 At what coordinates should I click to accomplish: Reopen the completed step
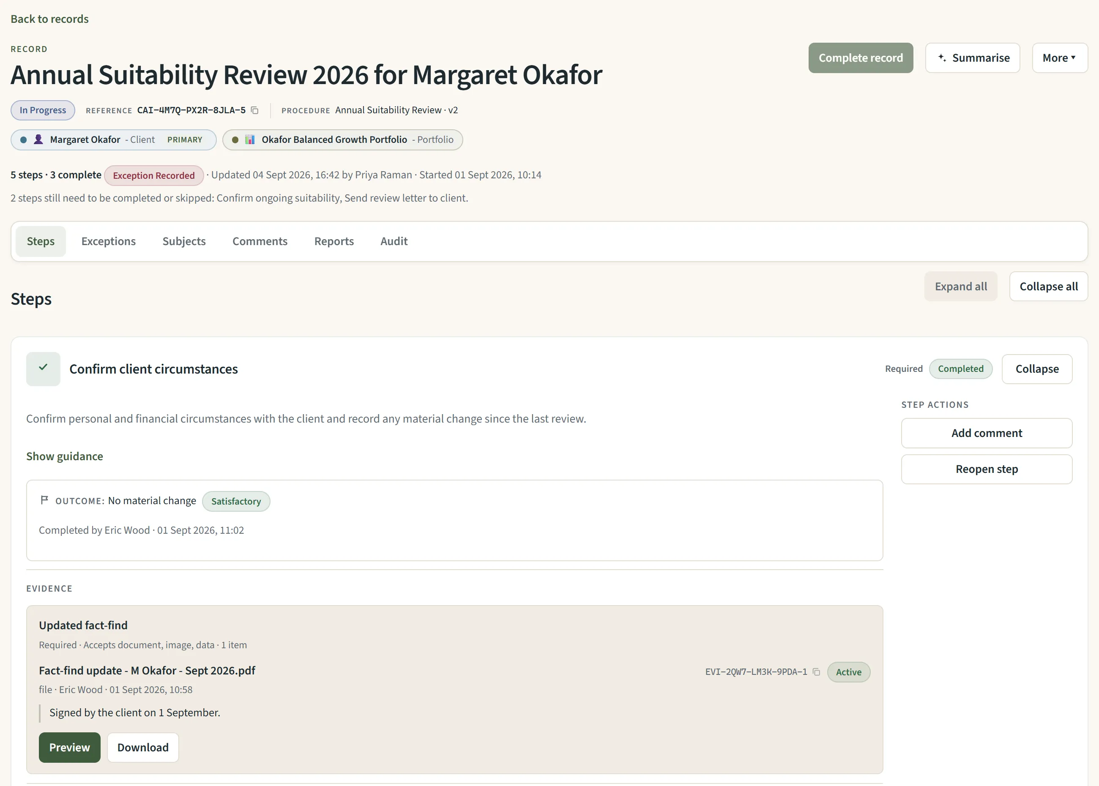click(x=986, y=469)
